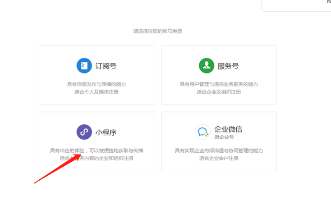Click the 企业微信 chat bubble icon
The width and height of the screenshot is (331, 214).
(203, 132)
